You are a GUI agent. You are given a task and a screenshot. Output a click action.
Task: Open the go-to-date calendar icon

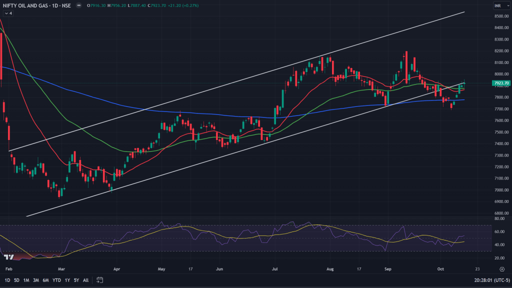tap(99, 280)
